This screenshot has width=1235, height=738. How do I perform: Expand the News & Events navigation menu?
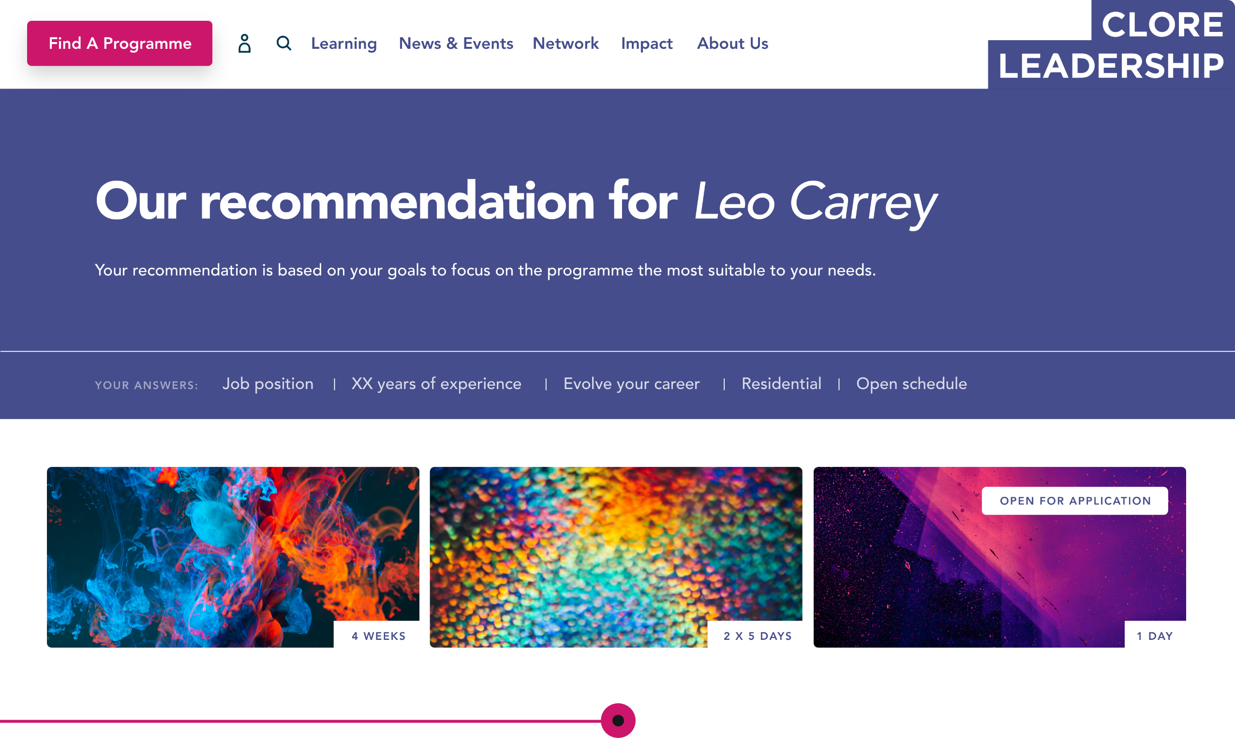pyautogui.click(x=454, y=43)
